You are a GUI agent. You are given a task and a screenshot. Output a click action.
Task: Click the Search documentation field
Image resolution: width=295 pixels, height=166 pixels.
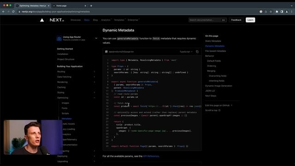tap(207, 20)
